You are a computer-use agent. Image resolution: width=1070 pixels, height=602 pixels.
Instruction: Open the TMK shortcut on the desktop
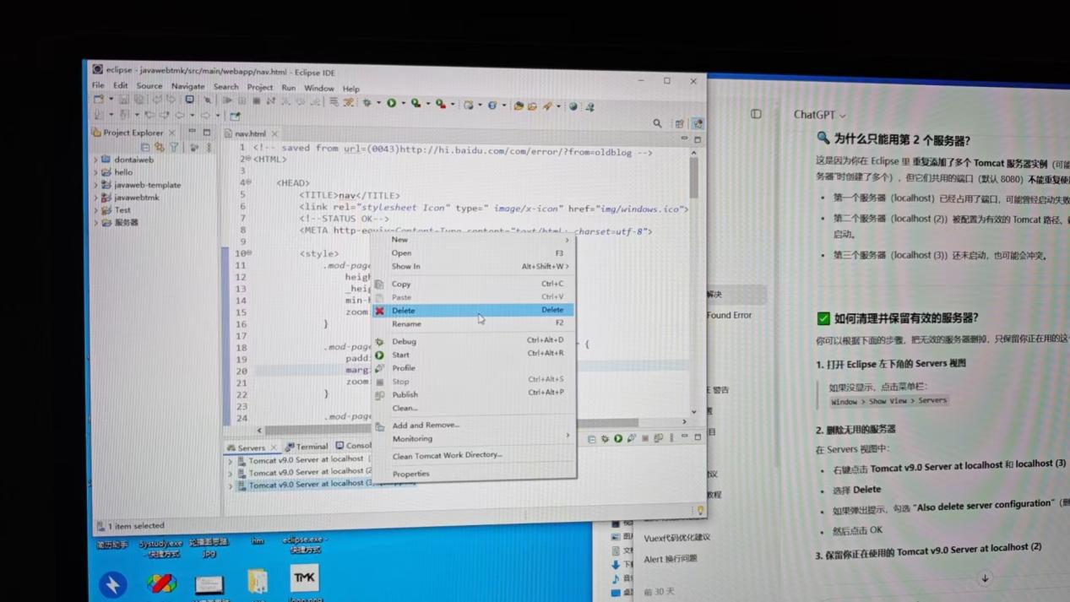click(x=304, y=578)
